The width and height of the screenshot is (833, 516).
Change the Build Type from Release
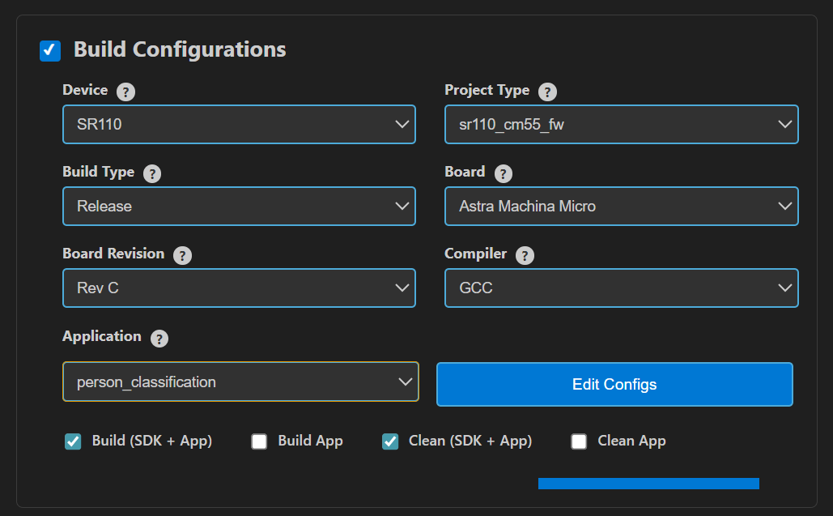click(x=239, y=206)
